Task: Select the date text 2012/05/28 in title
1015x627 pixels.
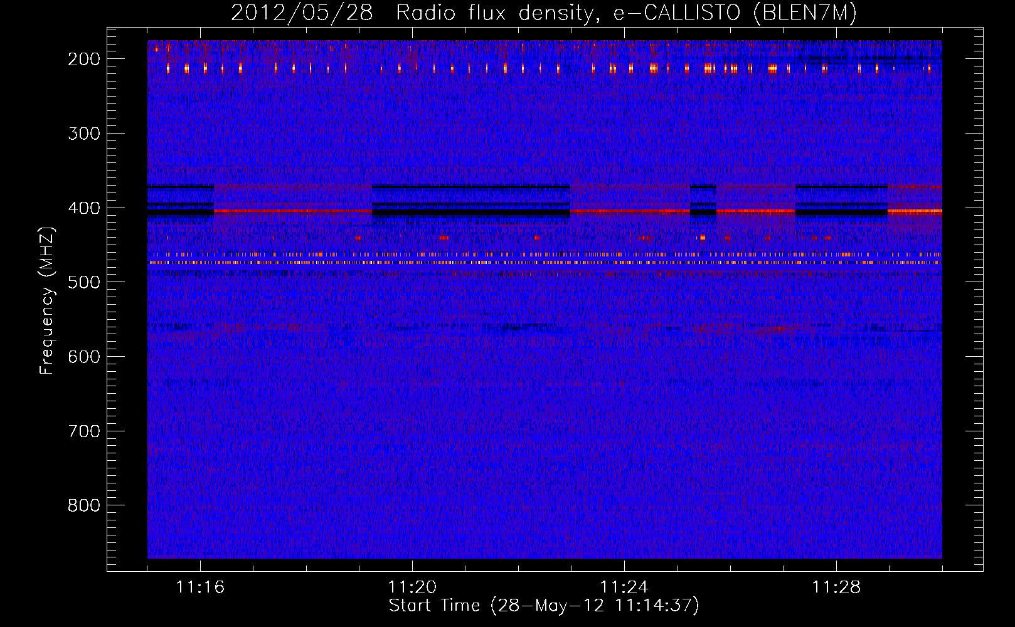Action: coord(302,13)
